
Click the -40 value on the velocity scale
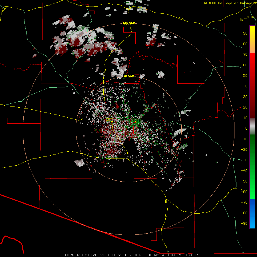click(244, 171)
